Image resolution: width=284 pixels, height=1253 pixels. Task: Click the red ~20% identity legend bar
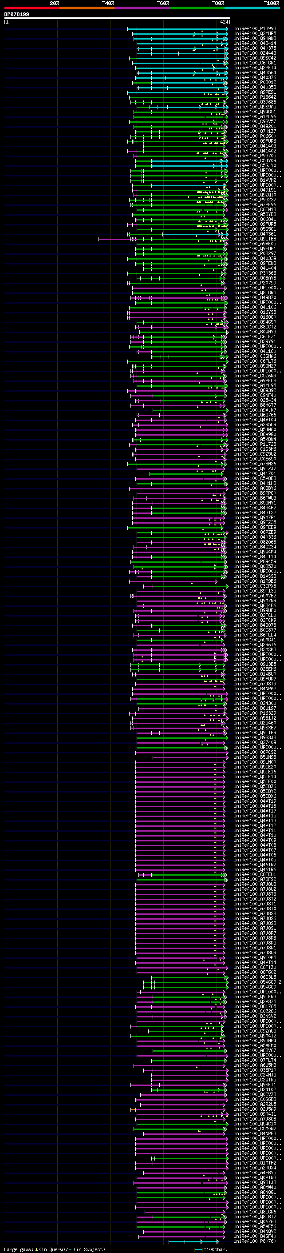tap(32, 8)
